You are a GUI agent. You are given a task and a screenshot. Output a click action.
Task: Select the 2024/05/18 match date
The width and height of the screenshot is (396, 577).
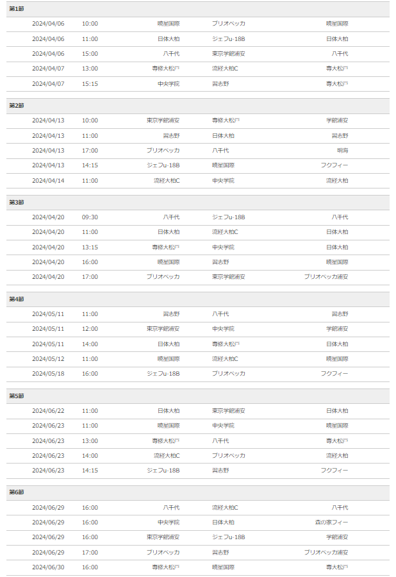coord(48,374)
